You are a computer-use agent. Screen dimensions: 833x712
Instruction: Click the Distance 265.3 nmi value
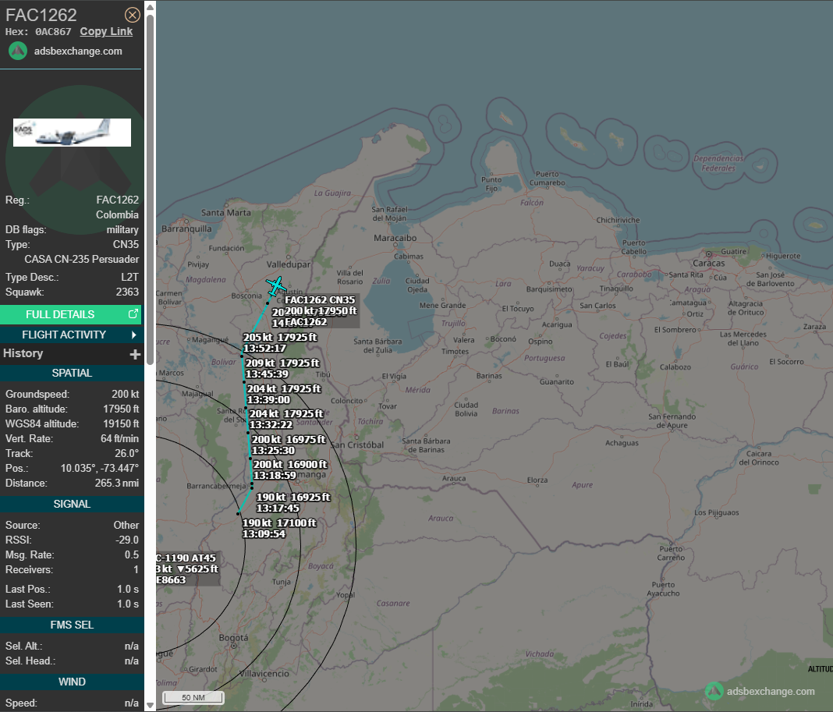[x=117, y=483]
